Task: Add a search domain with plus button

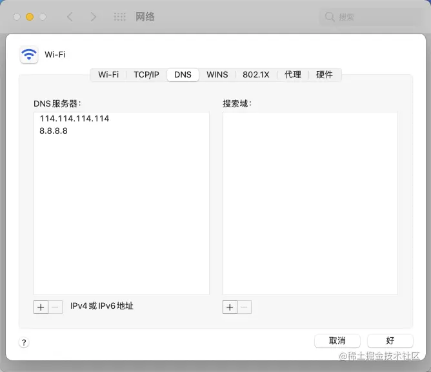Action: pos(230,307)
